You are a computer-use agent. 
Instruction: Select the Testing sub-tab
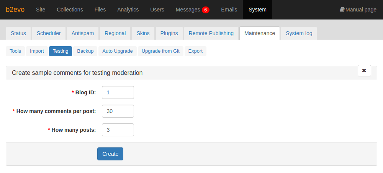(61, 51)
